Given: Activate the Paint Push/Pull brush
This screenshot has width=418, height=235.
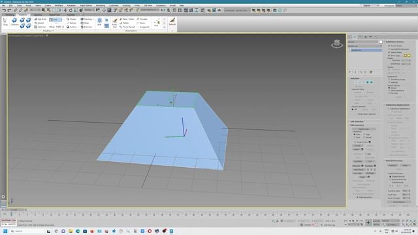Looking at the screenshot, I should point(115,23).
